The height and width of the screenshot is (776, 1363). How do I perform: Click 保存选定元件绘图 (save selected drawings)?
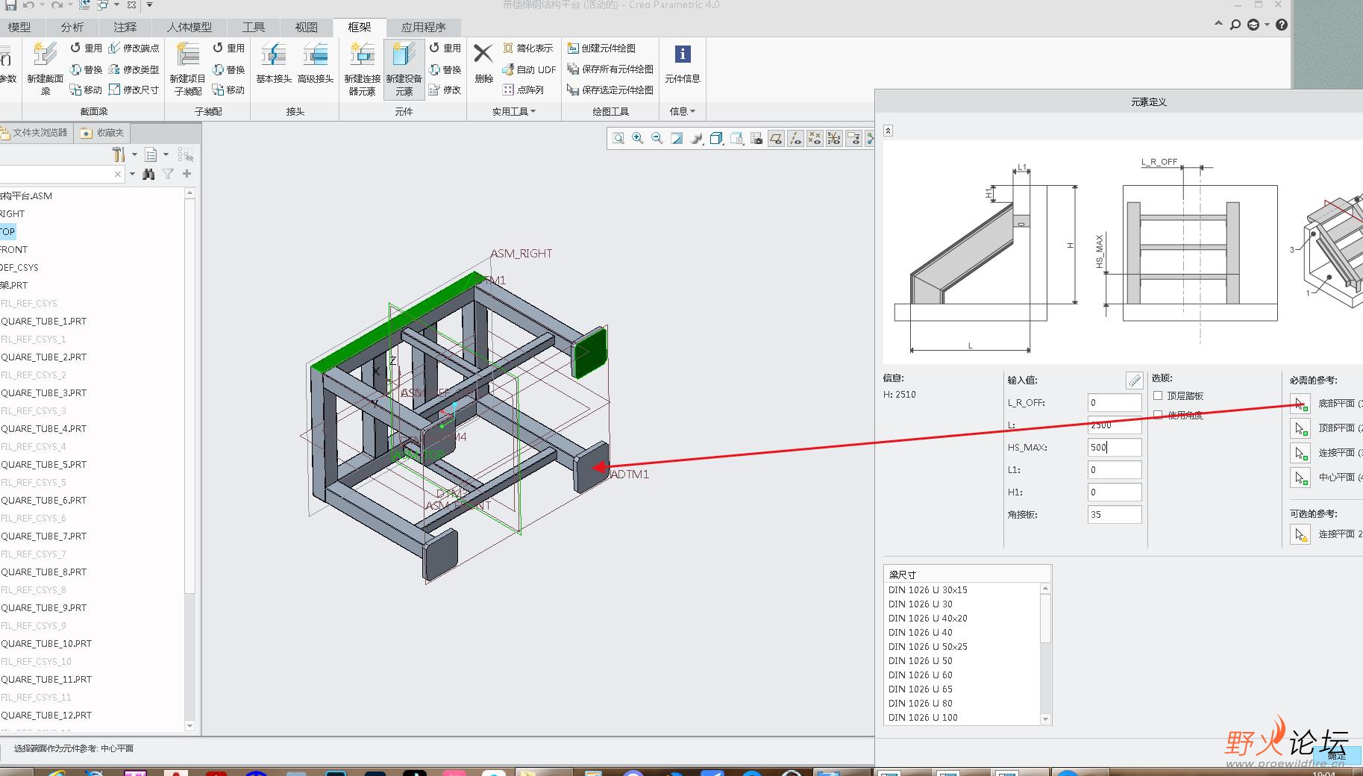pyautogui.click(x=610, y=90)
